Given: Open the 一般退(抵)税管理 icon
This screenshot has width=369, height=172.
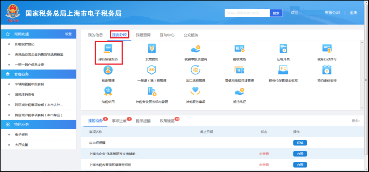Looking at the screenshot, I should [152, 70].
